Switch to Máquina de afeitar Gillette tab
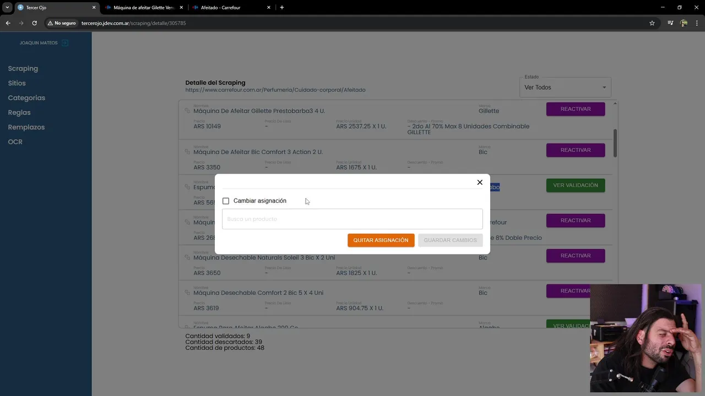The width and height of the screenshot is (705, 396). point(143,8)
